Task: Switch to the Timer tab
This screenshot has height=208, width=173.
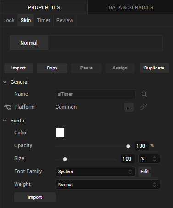Action: click(44, 20)
